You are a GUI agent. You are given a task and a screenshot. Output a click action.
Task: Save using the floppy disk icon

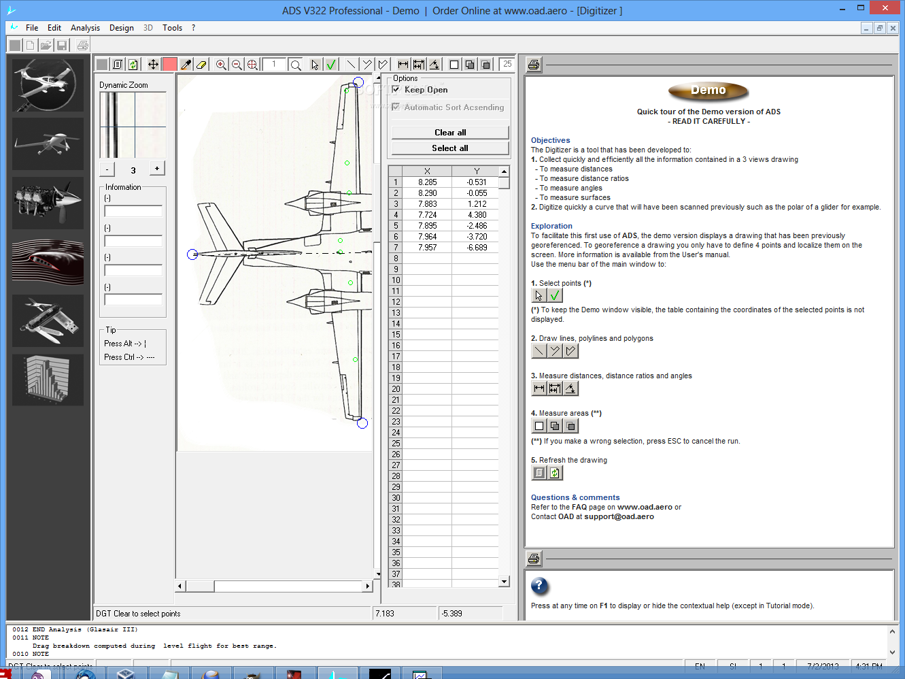pos(62,46)
